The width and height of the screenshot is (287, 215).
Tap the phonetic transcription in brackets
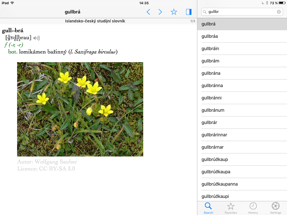click(18, 38)
